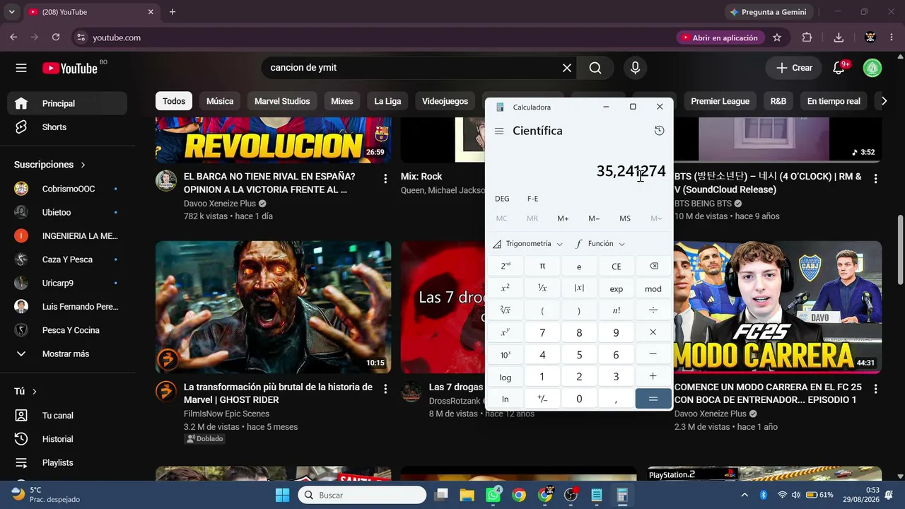The image size is (905, 509).
Task: Open WhatsApp from the taskbar
Action: coord(494,495)
